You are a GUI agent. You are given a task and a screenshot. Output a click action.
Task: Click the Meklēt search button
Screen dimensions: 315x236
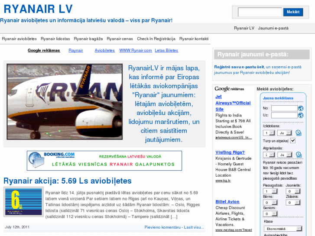click(293, 12)
